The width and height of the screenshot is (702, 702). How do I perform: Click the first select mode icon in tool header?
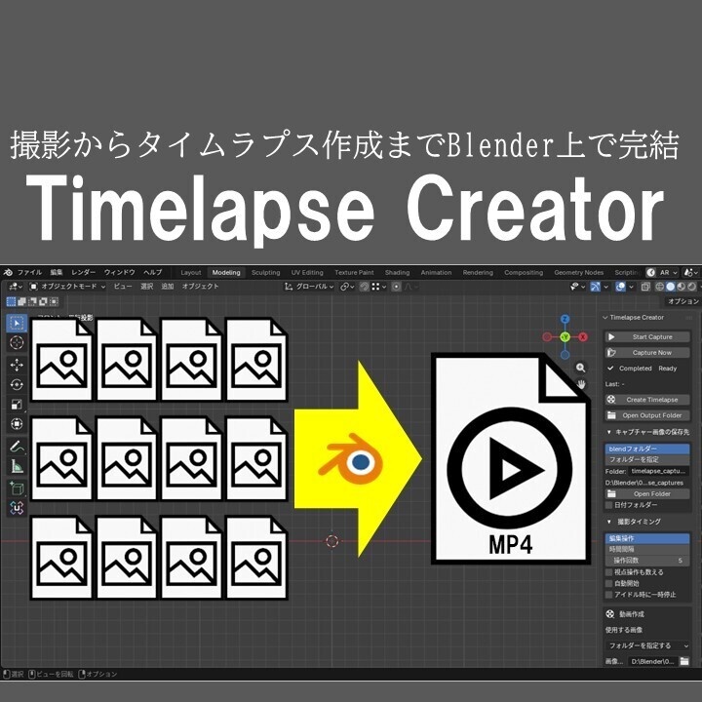(11, 301)
